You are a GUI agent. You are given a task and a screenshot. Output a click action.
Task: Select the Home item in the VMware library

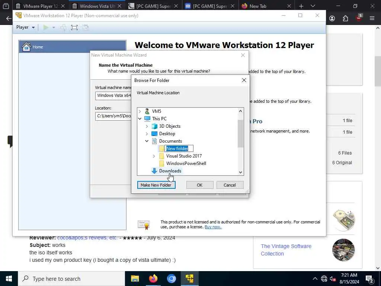click(x=73, y=47)
